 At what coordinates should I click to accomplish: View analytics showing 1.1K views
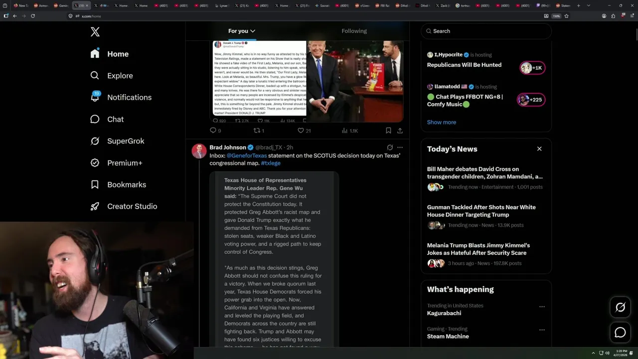pyautogui.click(x=350, y=131)
